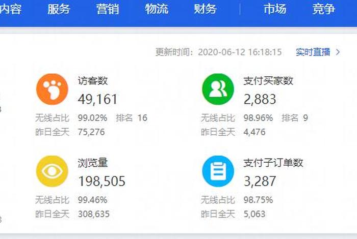Click the 98.96% wireless share value
This screenshot has width=357, height=239.
pos(258,118)
